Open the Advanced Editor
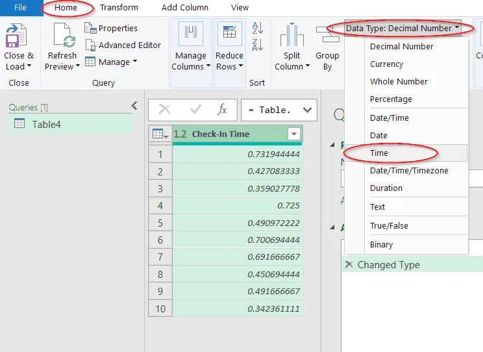The height and width of the screenshot is (352, 483). point(123,45)
